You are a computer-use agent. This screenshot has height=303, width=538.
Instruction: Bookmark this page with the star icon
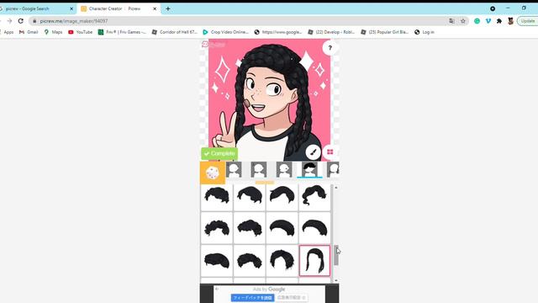(463, 21)
